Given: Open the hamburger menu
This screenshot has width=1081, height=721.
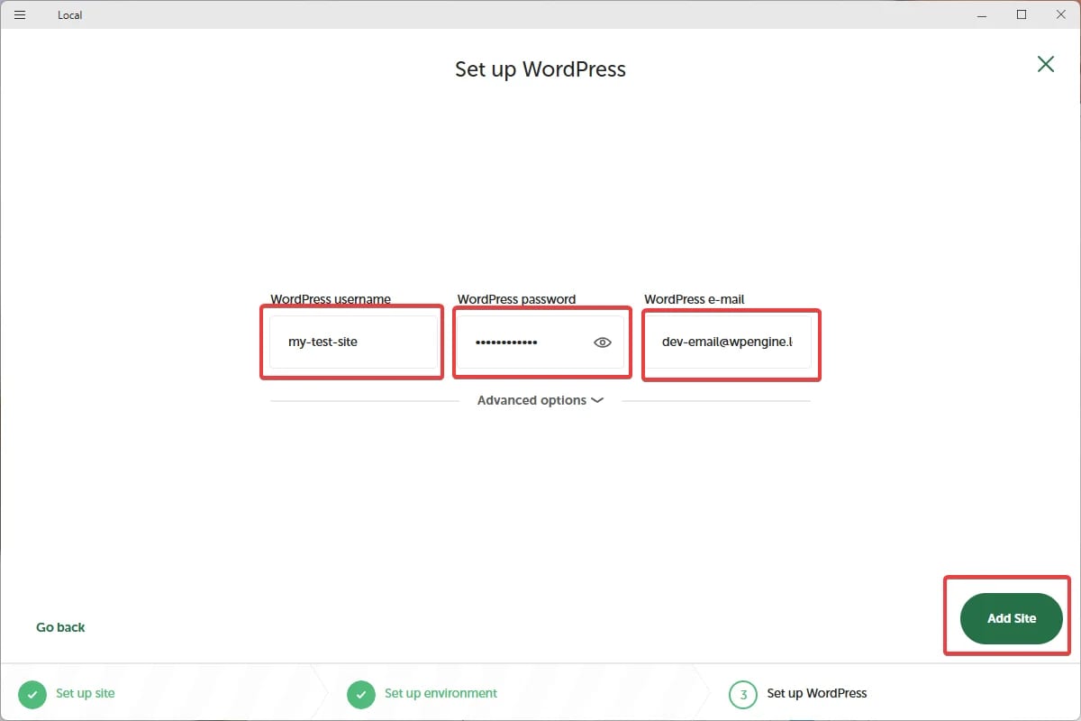Looking at the screenshot, I should coord(19,14).
